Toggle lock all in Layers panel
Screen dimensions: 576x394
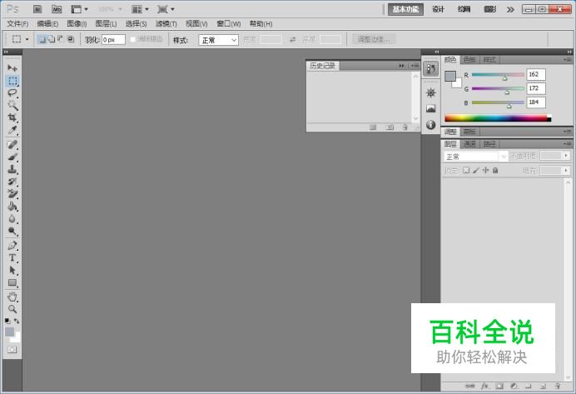(x=495, y=170)
